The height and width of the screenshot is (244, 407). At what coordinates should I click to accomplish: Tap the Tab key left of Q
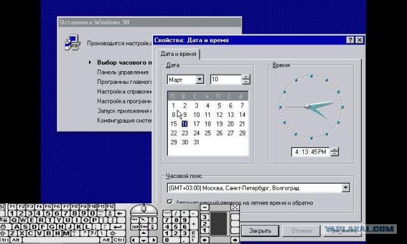tap(4, 220)
